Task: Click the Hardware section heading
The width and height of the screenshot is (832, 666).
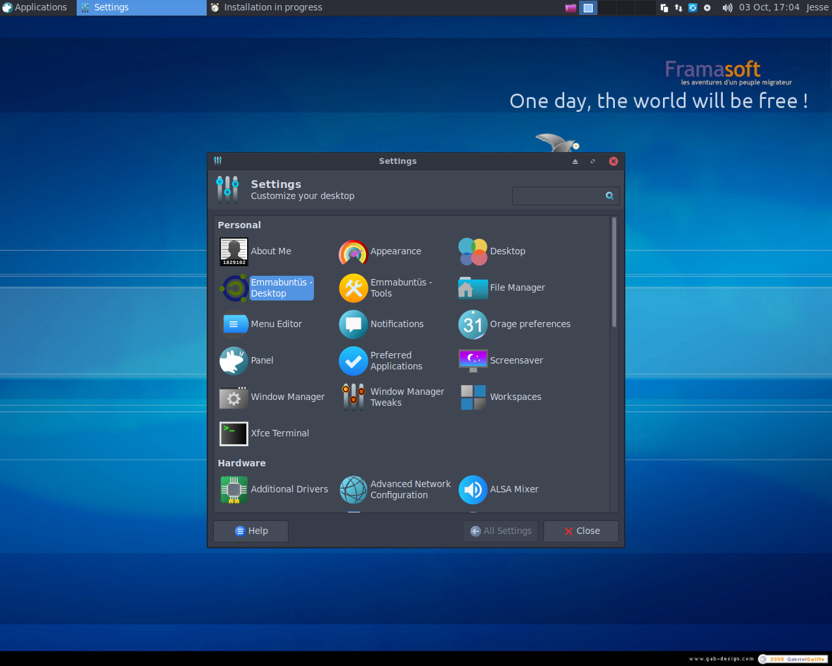Action: click(242, 463)
